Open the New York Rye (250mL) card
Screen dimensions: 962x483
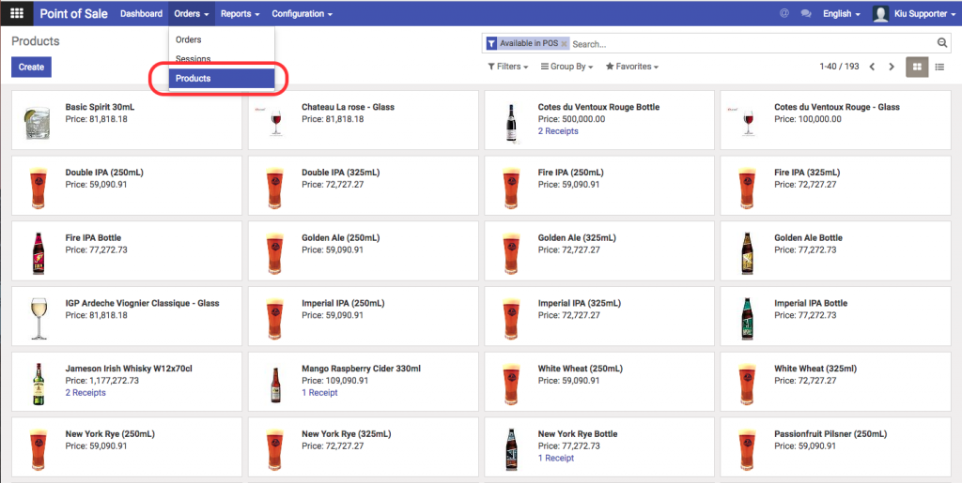point(127,447)
